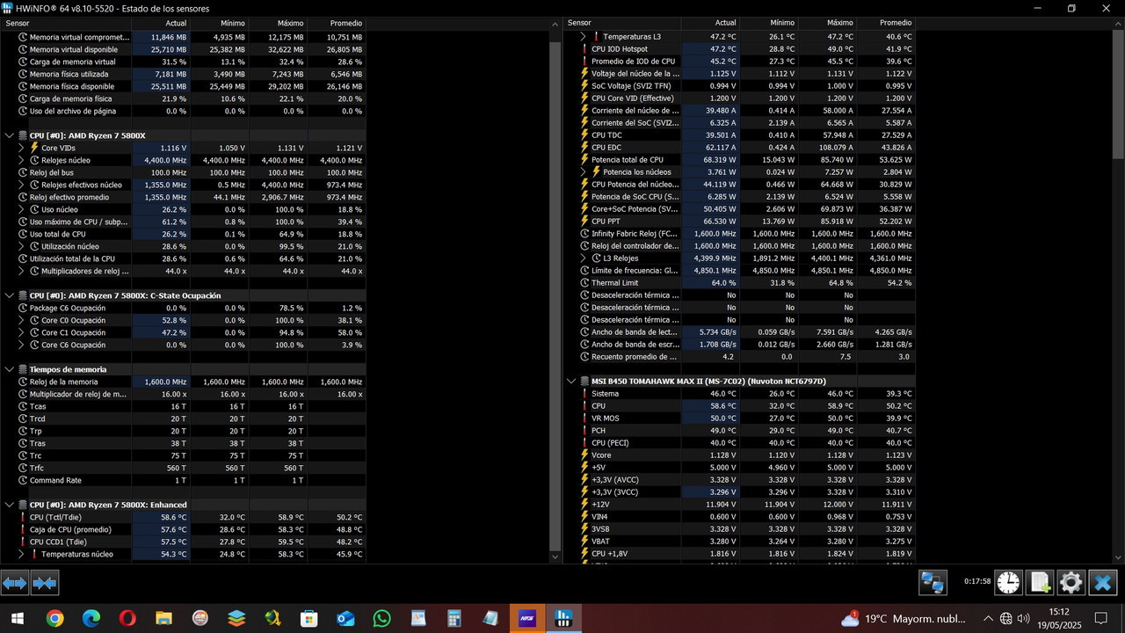Open the remote network monitoring icon

[933, 582]
